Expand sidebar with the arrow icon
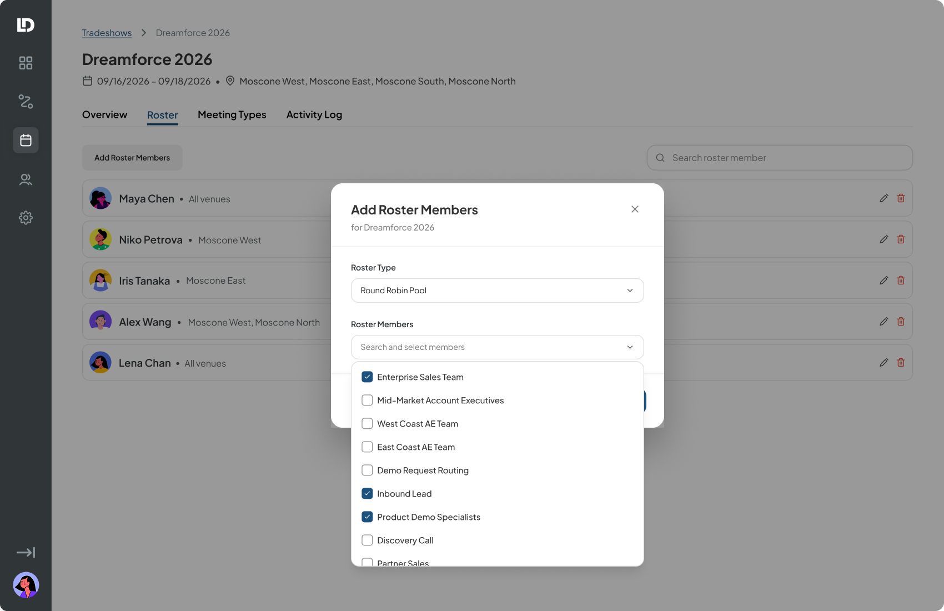Image resolution: width=944 pixels, height=611 pixels. click(x=26, y=552)
